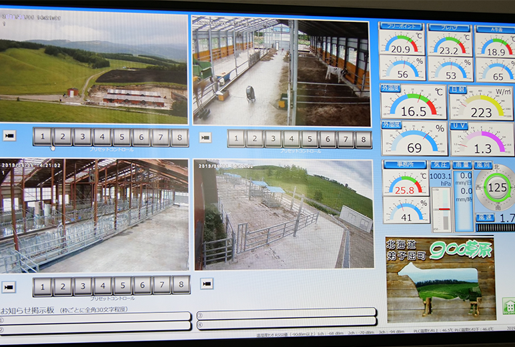The image size is (515, 347).
Task: Click the green building icon beside cow logo
Action: [x=508, y=306]
